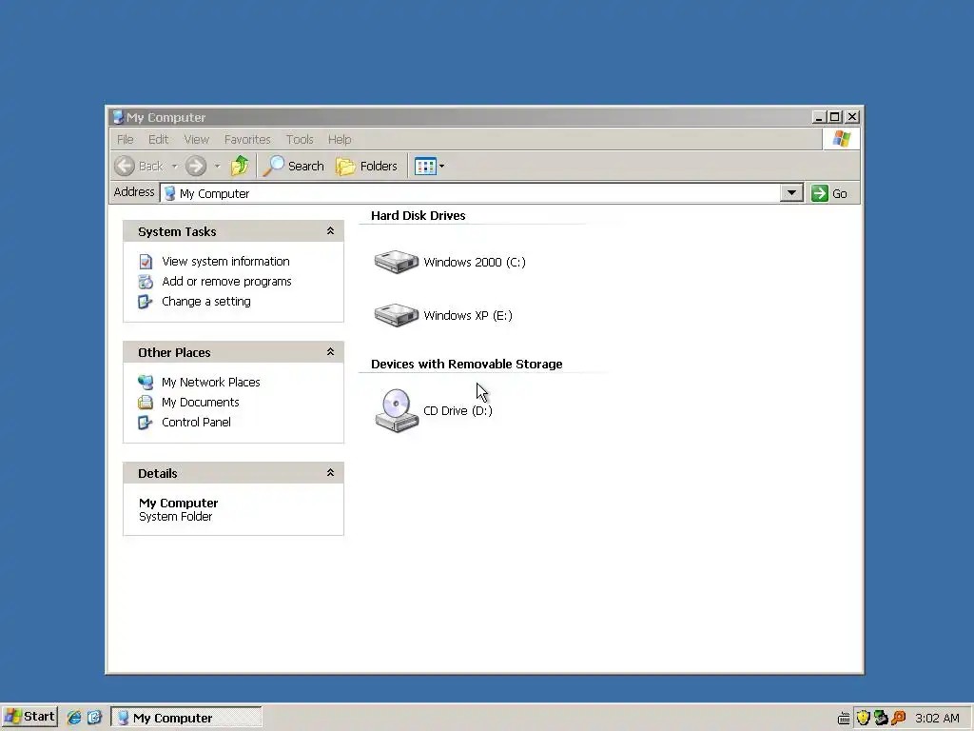Click Devices with Removable Storage header
Image resolution: width=974 pixels, height=731 pixels.
pyautogui.click(x=466, y=364)
